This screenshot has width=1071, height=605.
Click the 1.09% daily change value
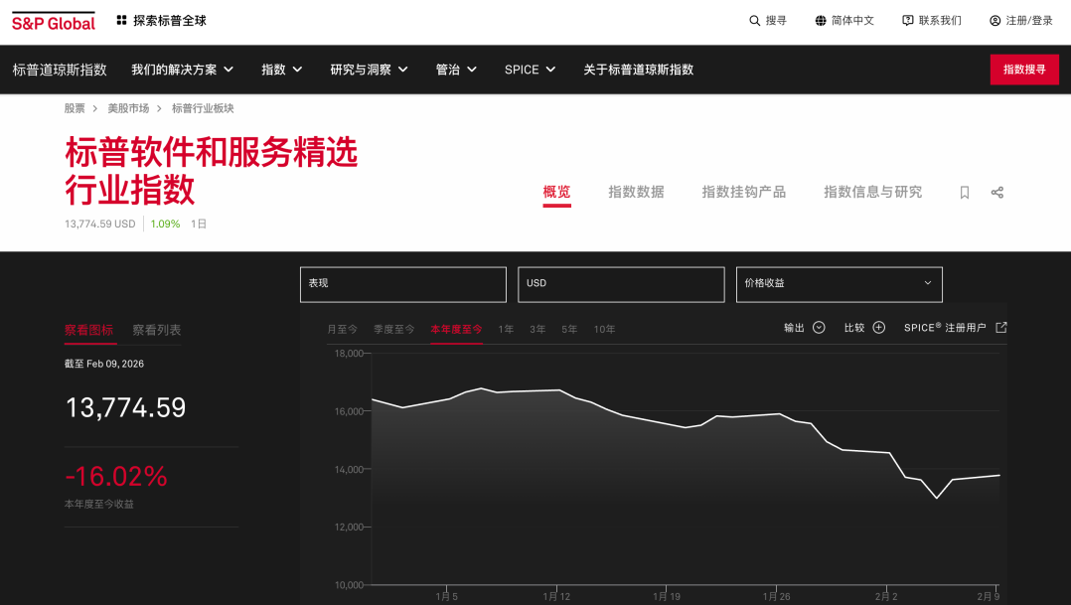click(165, 224)
